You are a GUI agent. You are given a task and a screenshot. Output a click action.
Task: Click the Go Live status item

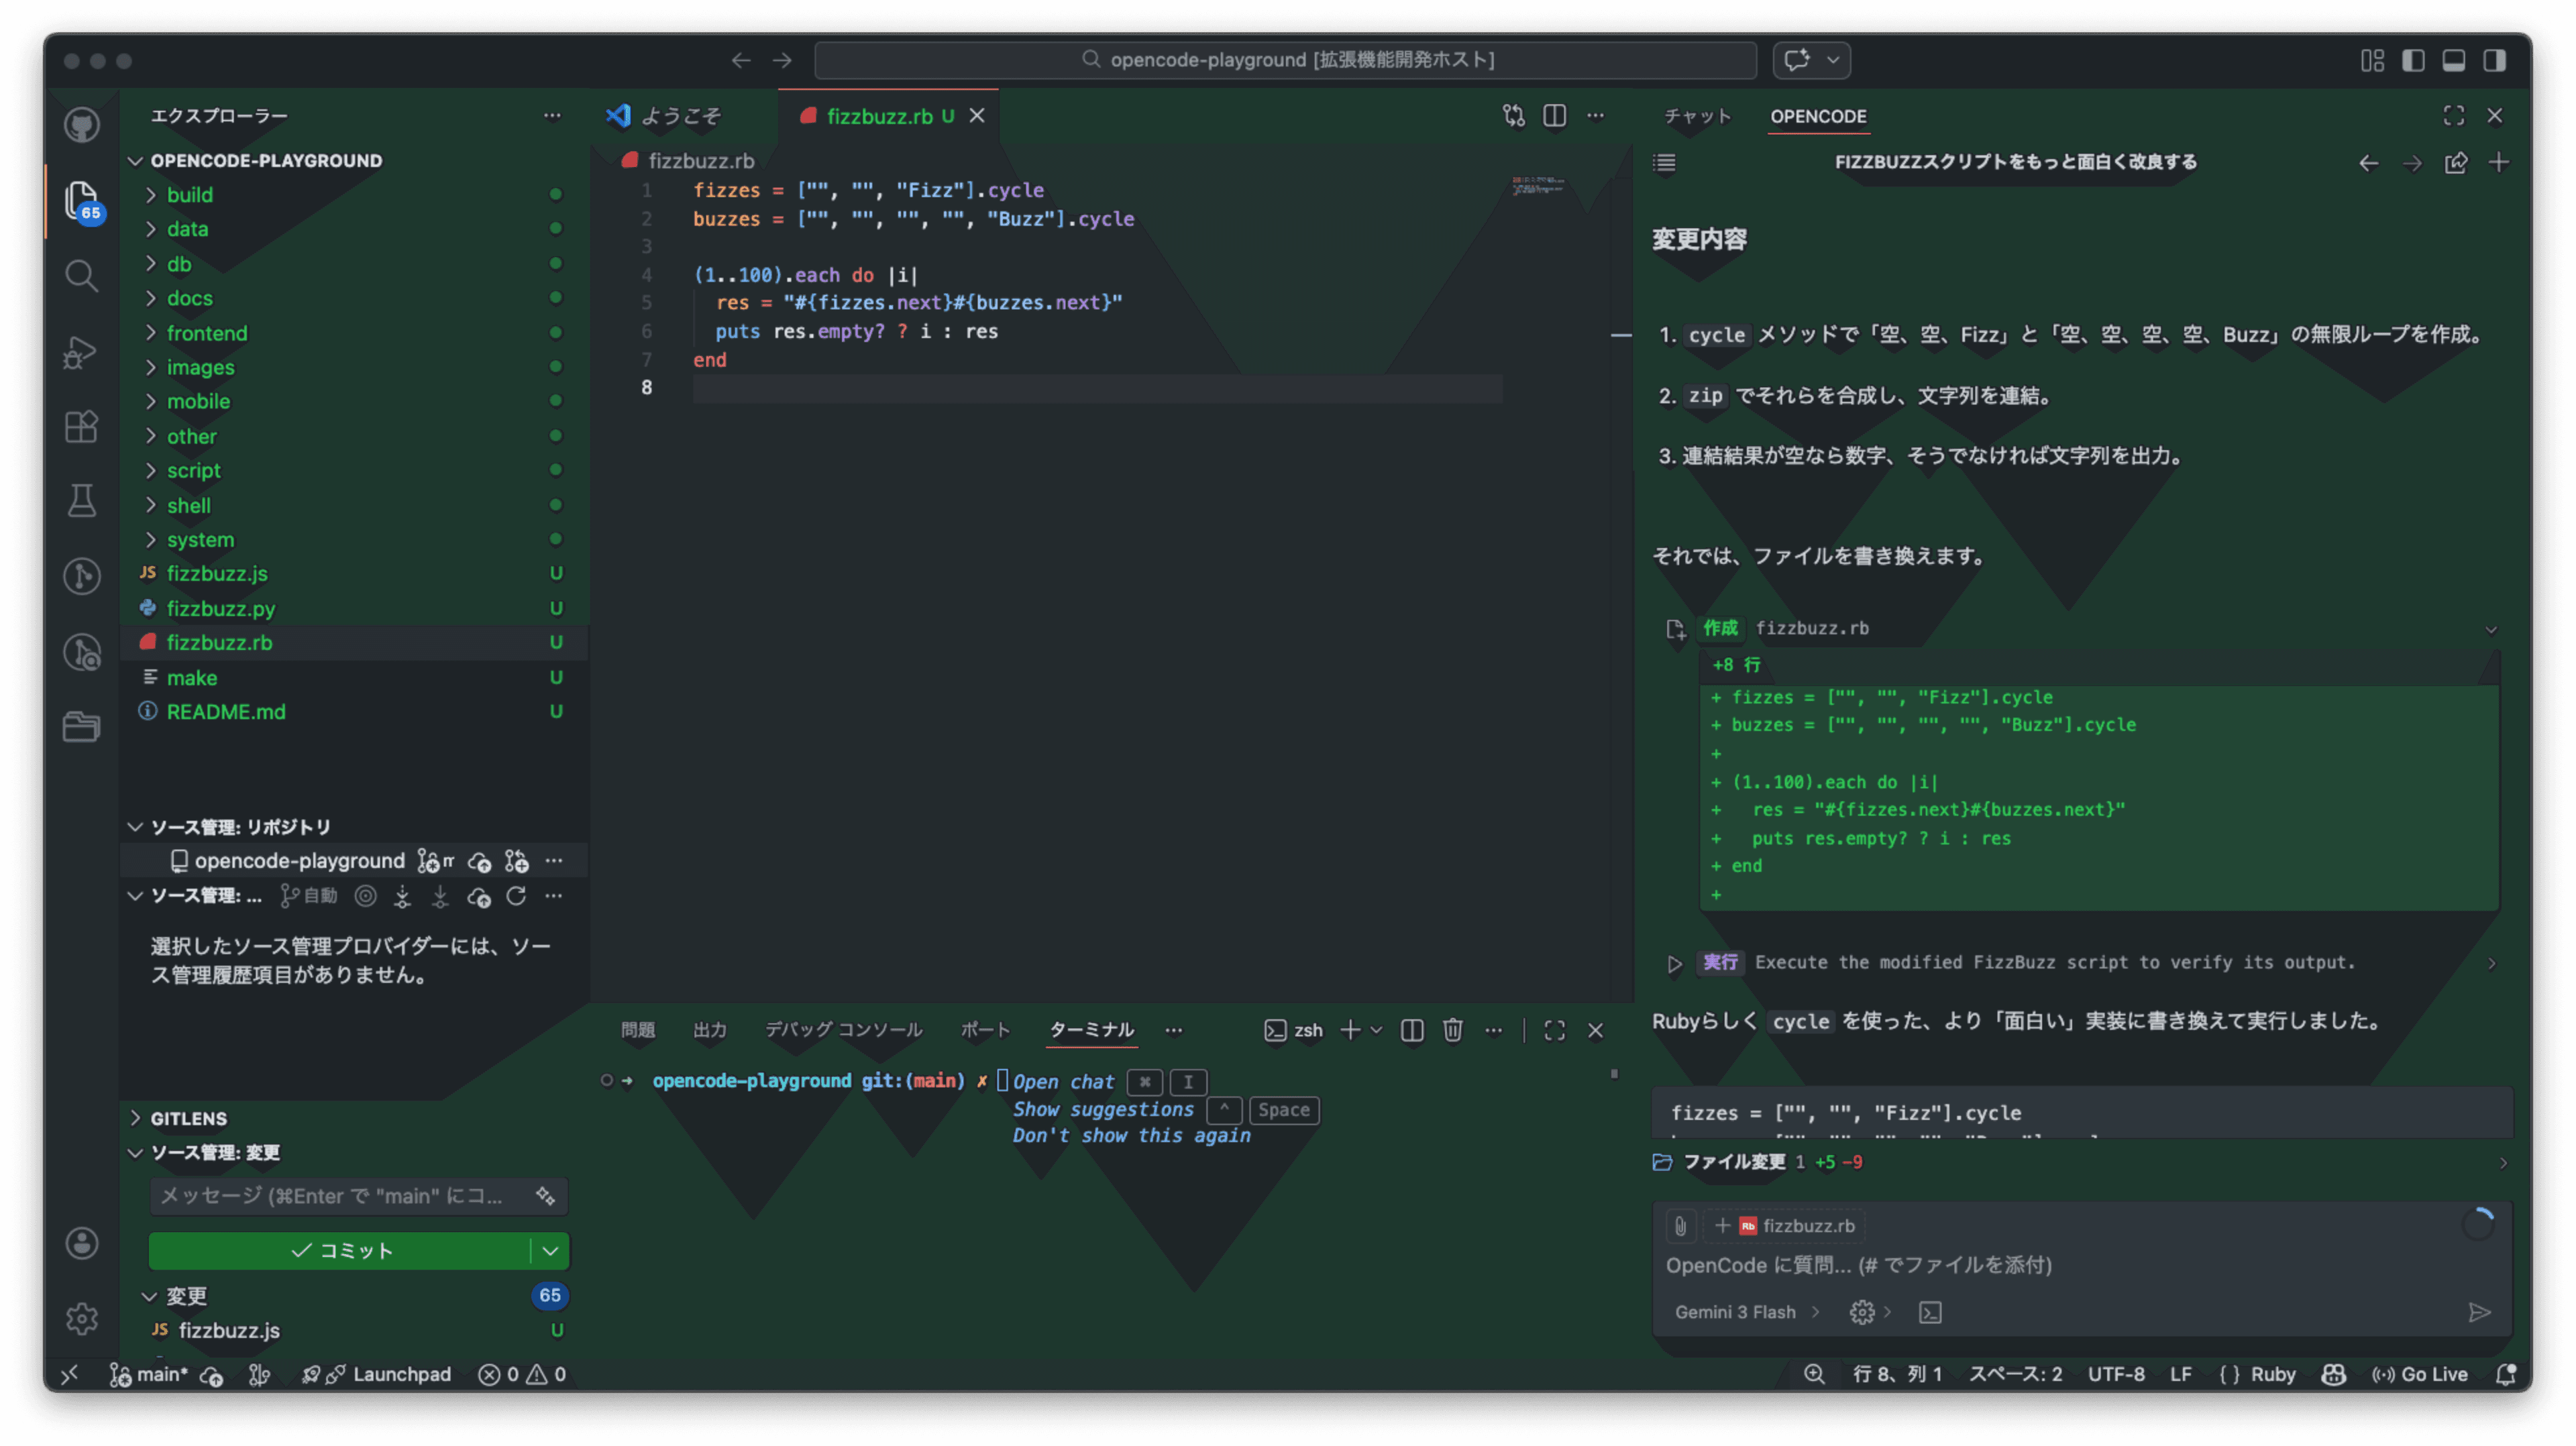(x=2420, y=1374)
